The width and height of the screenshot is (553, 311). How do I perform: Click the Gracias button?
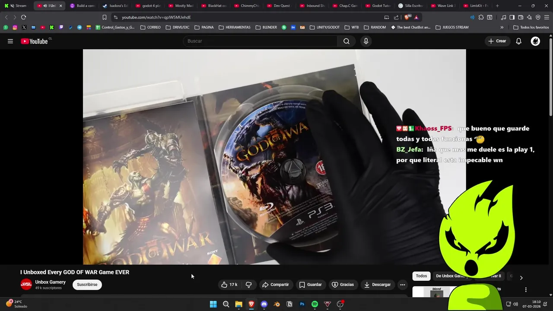(x=343, y=285)
